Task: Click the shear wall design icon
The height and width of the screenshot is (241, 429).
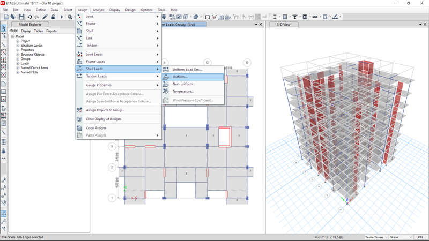Action: tap(325, 17)
